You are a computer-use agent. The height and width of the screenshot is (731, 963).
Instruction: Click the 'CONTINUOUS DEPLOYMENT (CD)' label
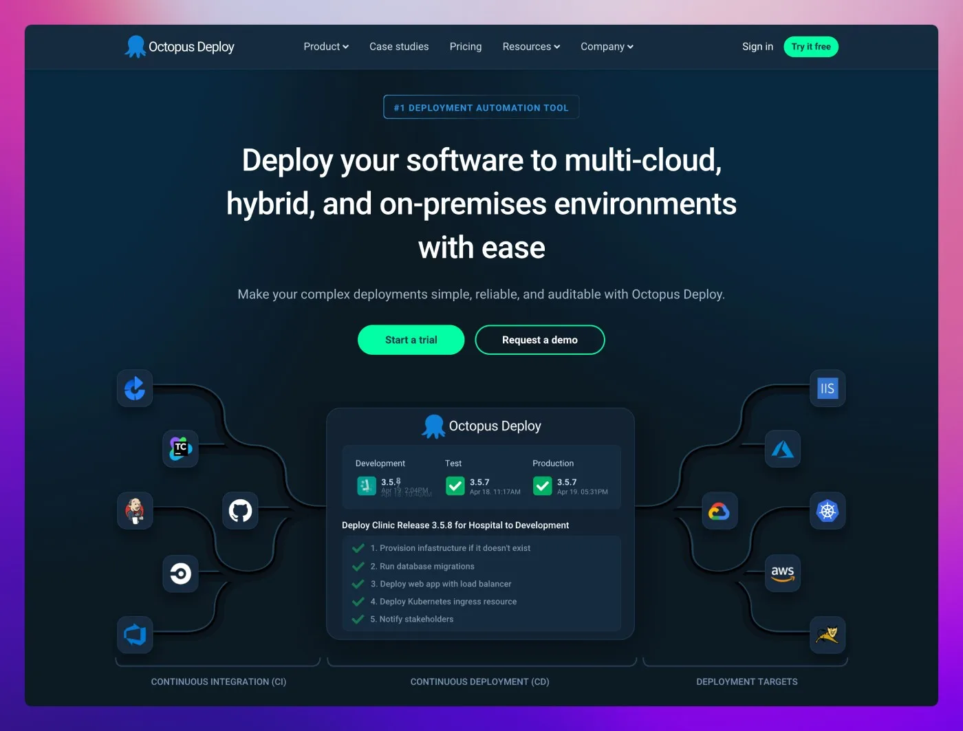[x=480, y=681]
